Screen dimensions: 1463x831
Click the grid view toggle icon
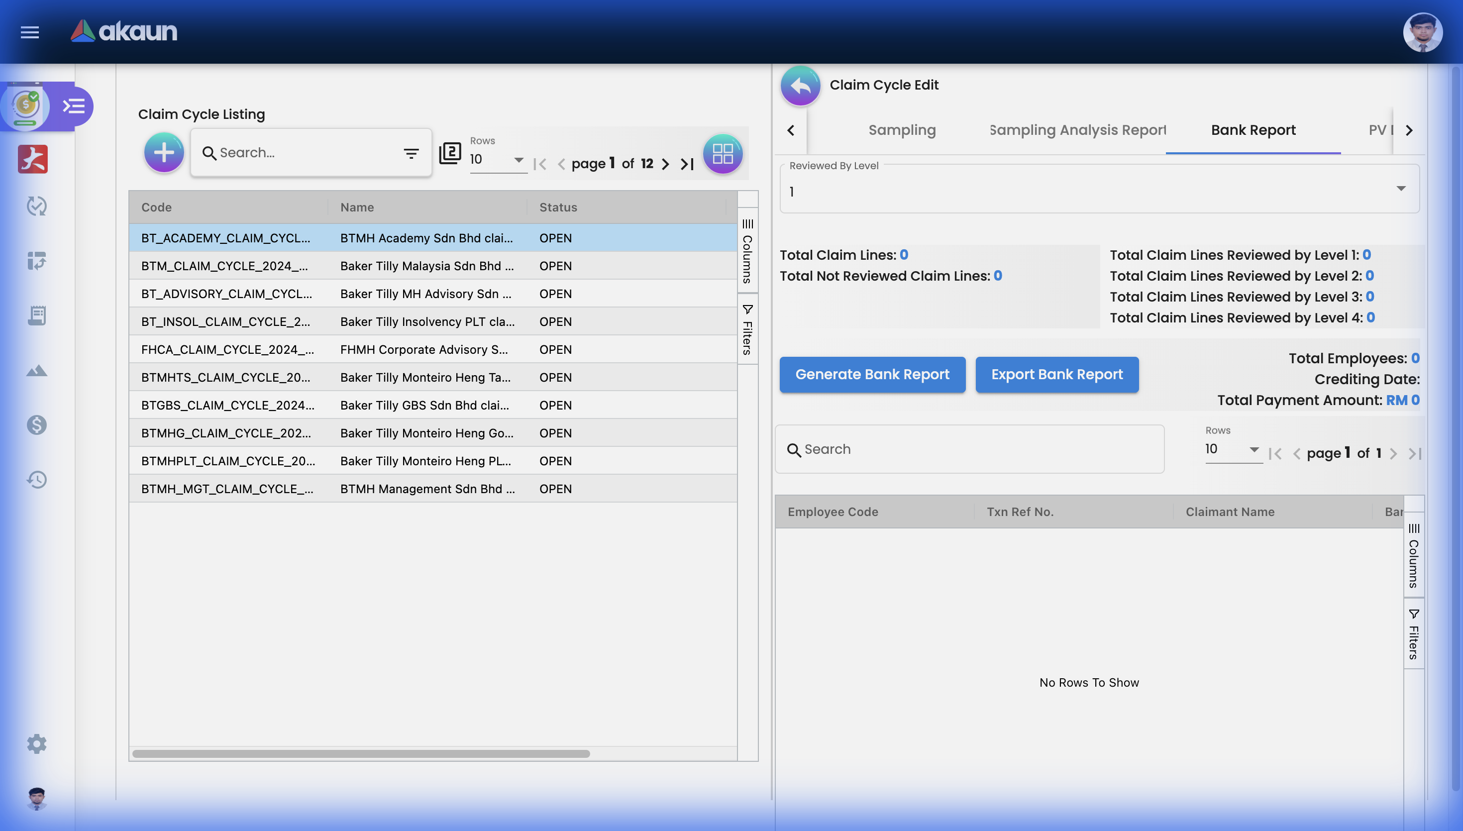(723, 154)
